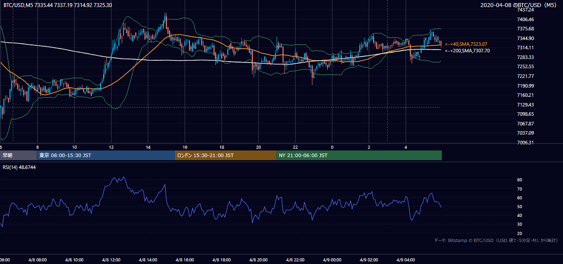Click the hour 12 tick on chart axis
563x264 pixels.
[x=111, y=147]
